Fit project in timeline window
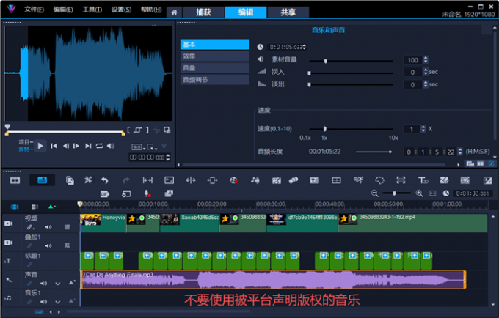Screen dimensions: 499x318 [x=433, y=193]
